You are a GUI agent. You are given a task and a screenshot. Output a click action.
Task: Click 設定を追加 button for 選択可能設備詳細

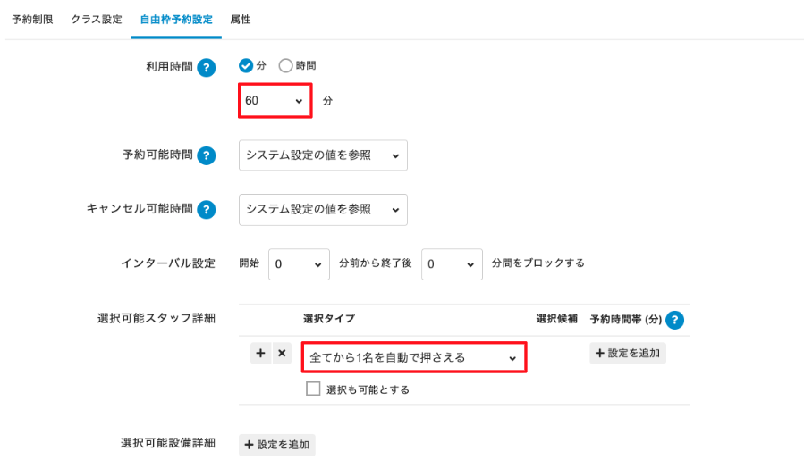click(277, 445)
